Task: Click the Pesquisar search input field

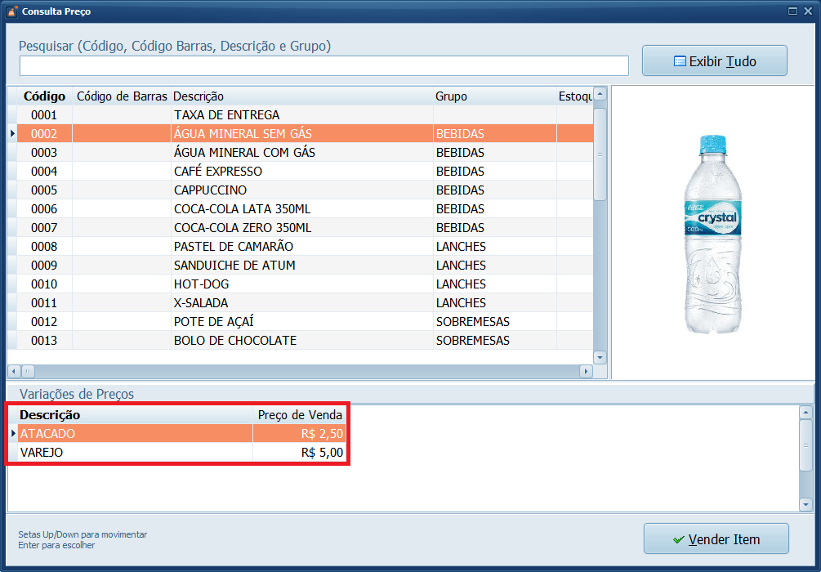Action: click(323, 65)
